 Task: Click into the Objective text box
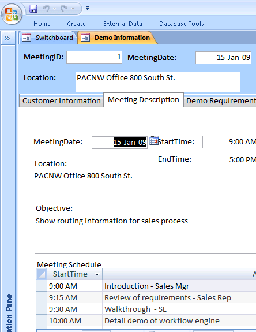point(145,234)
